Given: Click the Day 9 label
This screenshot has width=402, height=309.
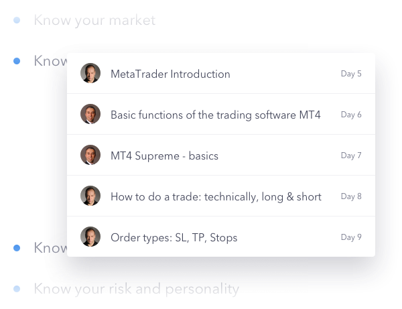Looking at the screenshot, I should coord(351,237).
